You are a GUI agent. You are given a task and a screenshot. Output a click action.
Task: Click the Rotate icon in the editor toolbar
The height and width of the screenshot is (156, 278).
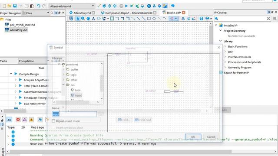point(194,19)
